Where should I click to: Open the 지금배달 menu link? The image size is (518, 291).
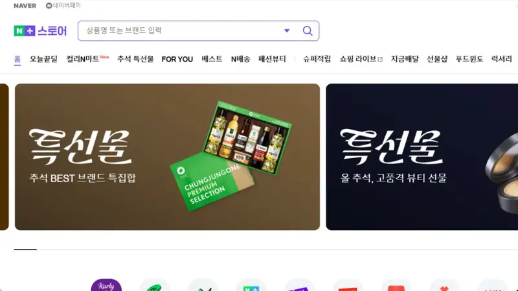coord(405,59)
